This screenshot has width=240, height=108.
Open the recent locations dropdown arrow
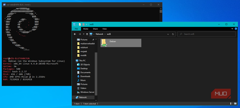coord(83,34)
